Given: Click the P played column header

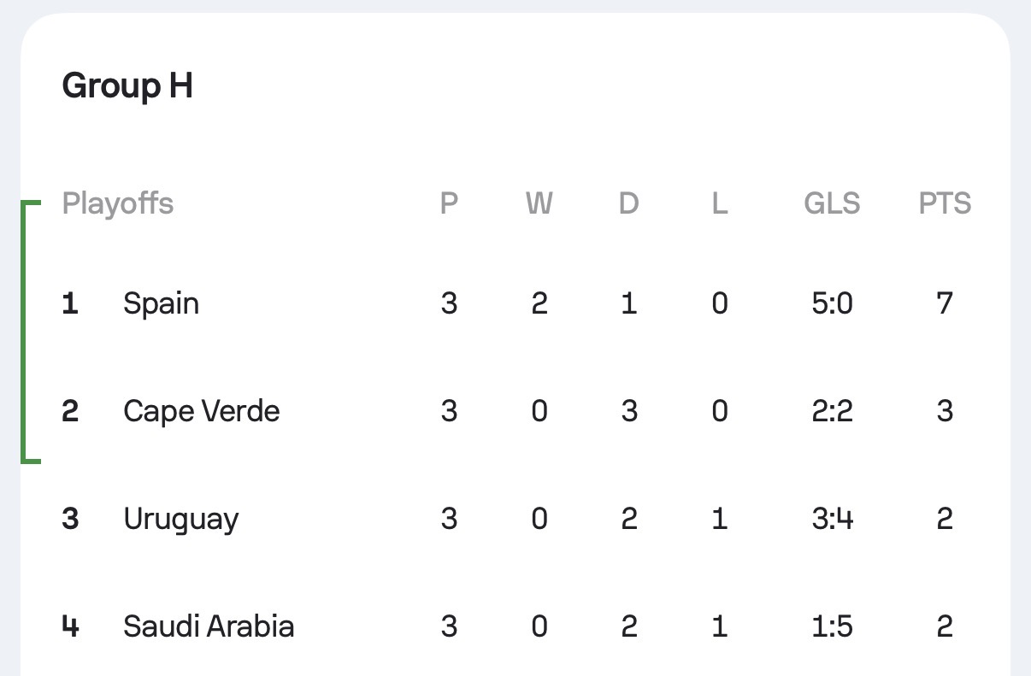Looking at the screenshot, I should [x=449, y=204].
